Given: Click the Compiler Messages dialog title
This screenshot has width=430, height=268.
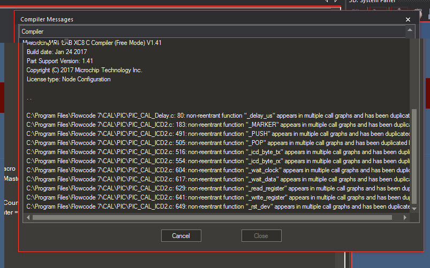Looking at the screenshot, I should point(47,19).
